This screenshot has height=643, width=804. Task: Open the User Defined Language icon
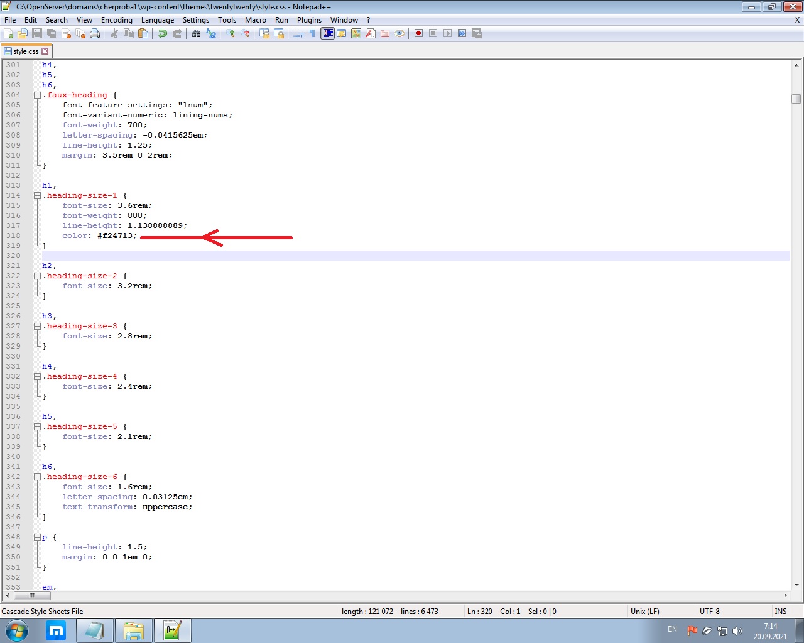(x=342, y=33)
